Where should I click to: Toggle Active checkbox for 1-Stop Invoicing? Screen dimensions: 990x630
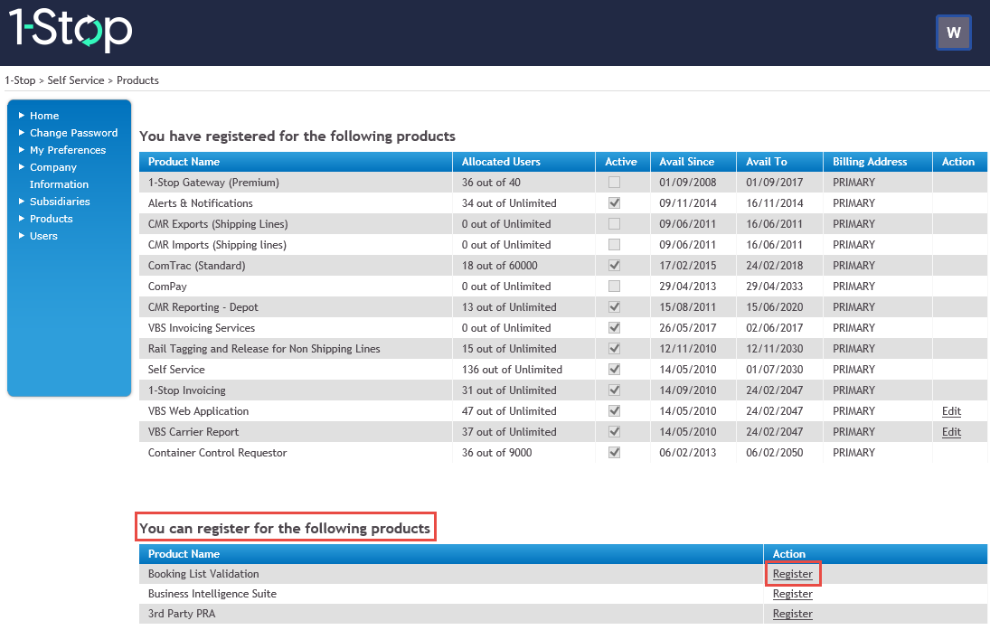coord(614,390)
